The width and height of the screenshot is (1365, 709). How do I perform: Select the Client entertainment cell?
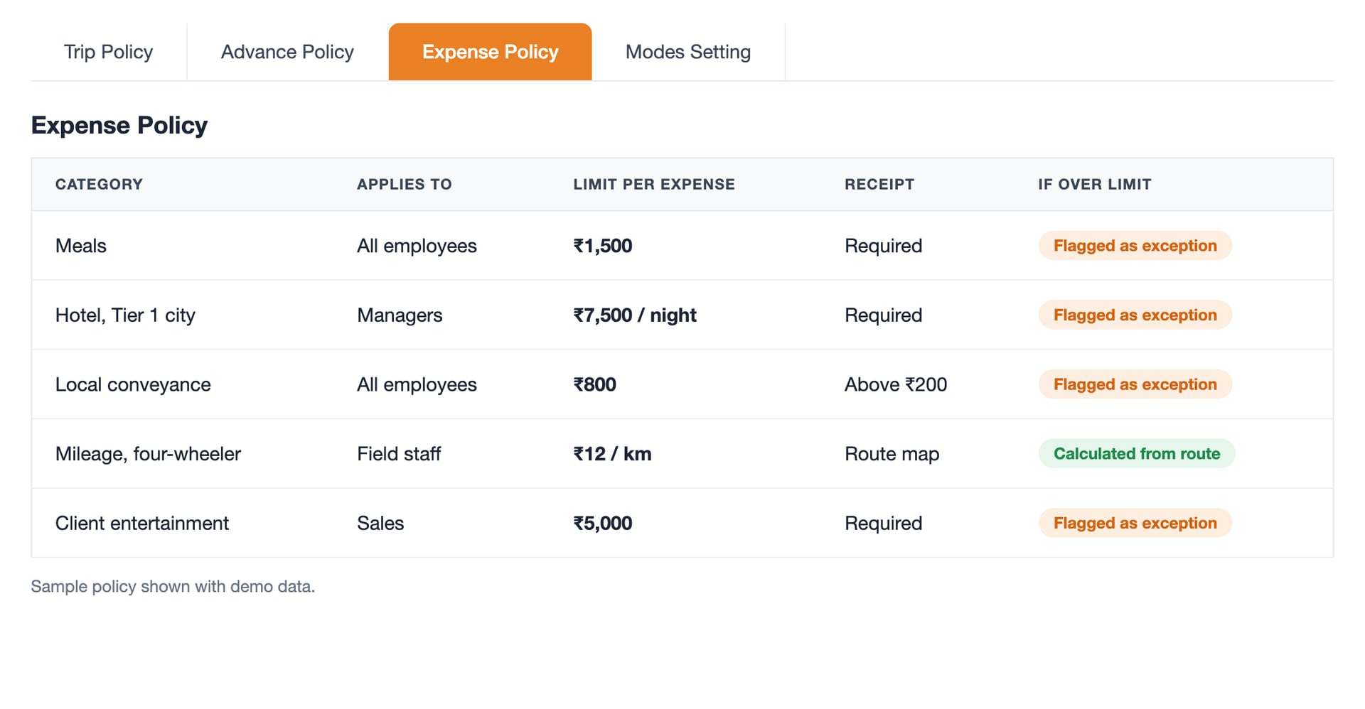click(142, 524)
